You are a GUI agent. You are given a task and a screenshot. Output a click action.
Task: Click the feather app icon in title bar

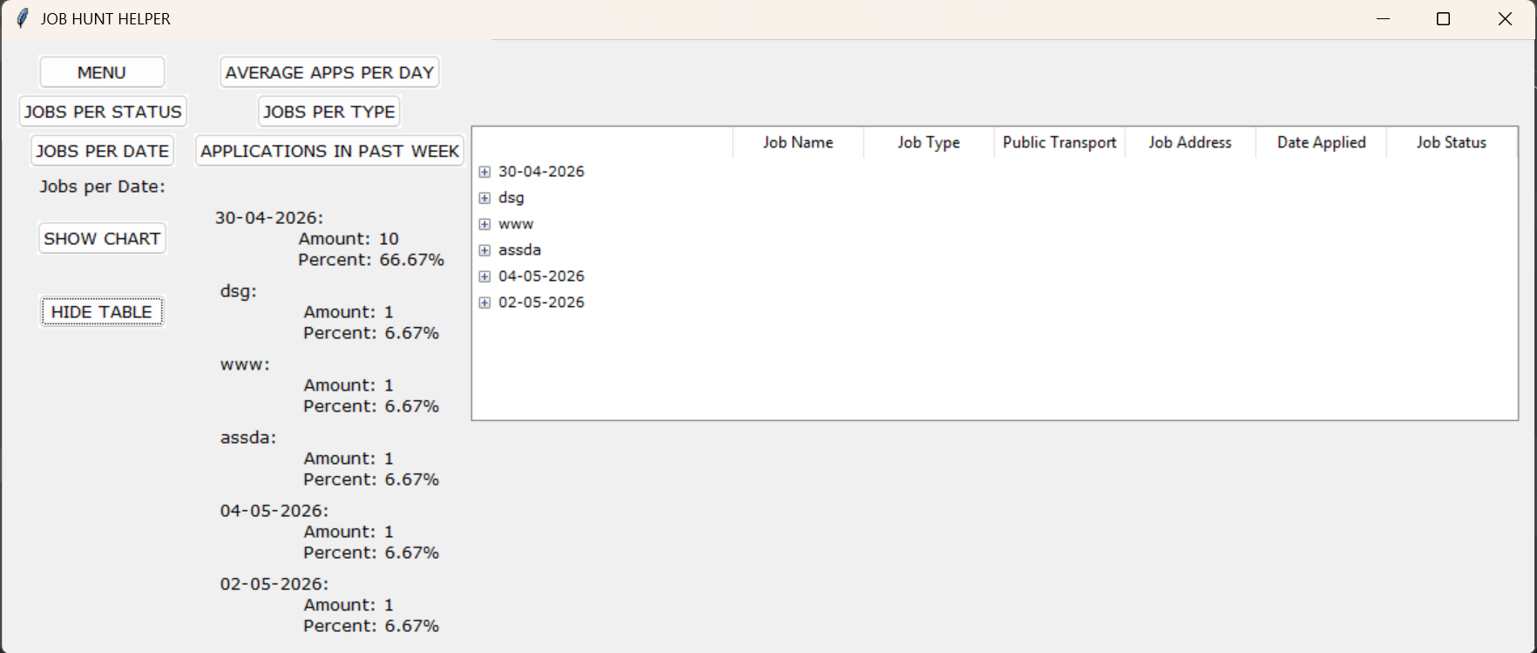(23, 18)
